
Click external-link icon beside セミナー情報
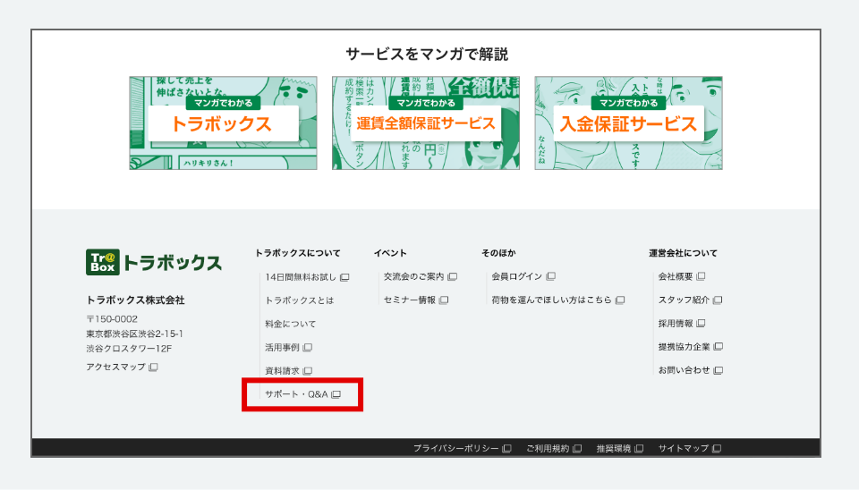[x=444, y=300]
